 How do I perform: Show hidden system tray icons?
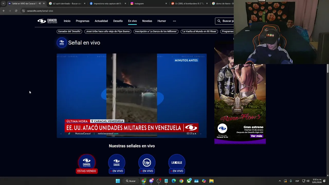(x=280, y=181)
